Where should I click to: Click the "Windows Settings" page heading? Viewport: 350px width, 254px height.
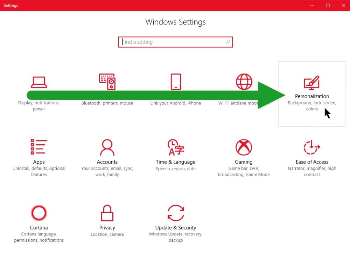click(x=175, y=22)
